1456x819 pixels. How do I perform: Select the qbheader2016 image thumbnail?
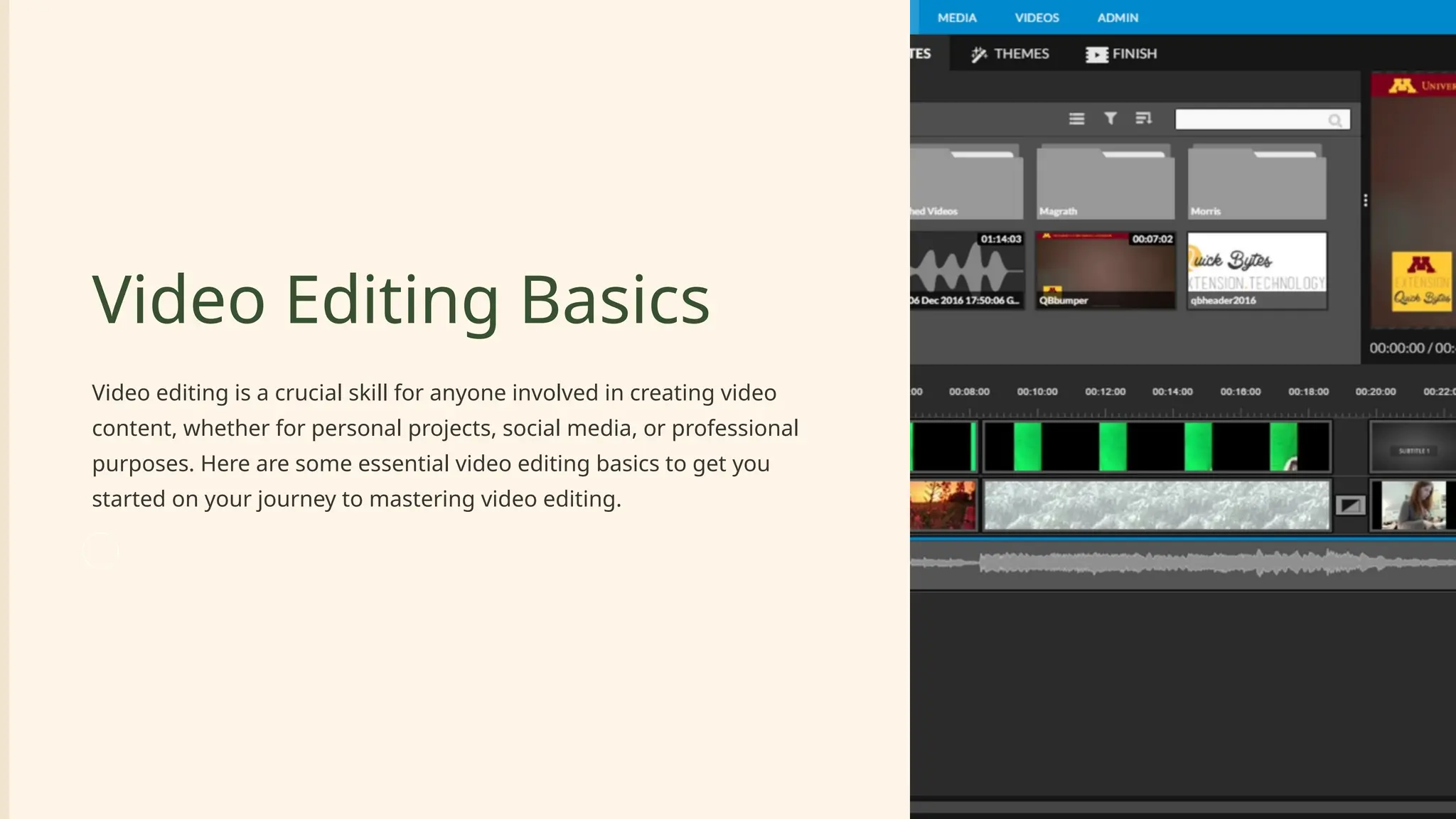click(x=1257, y=270)
